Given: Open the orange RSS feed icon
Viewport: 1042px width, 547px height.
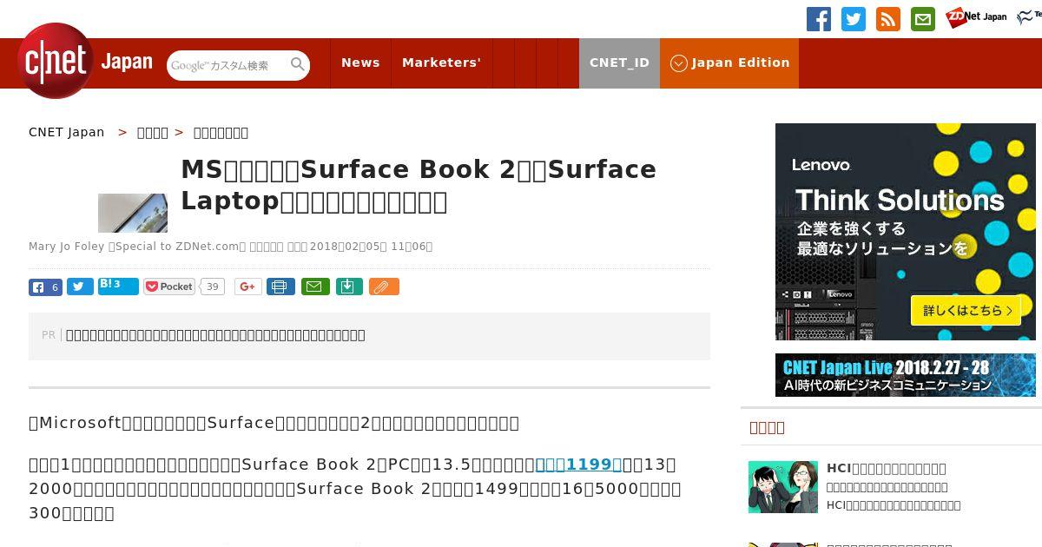Looking at the screenshot, I should [x=888, y=19].
